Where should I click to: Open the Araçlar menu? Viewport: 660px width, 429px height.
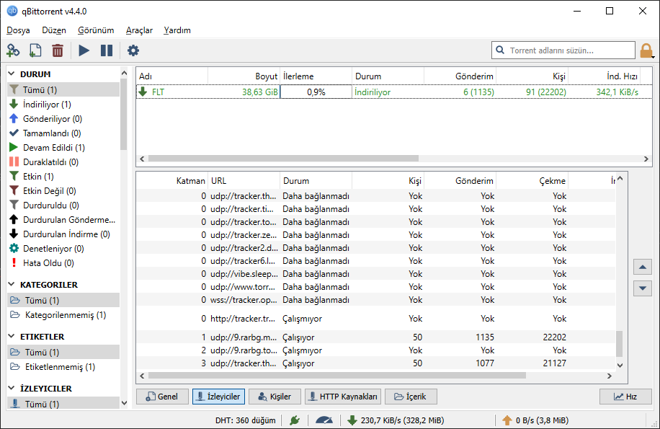pyautogui.click(x=139, y=30)
